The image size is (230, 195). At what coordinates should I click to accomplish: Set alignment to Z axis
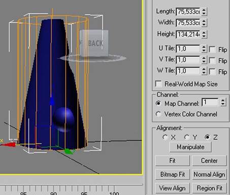(208, 137)
